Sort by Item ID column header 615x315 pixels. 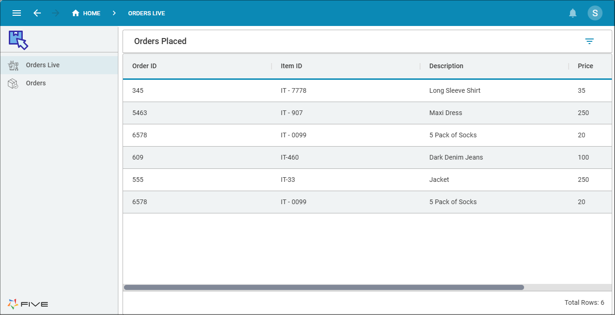pyautogui.click(x=291, y=66)
